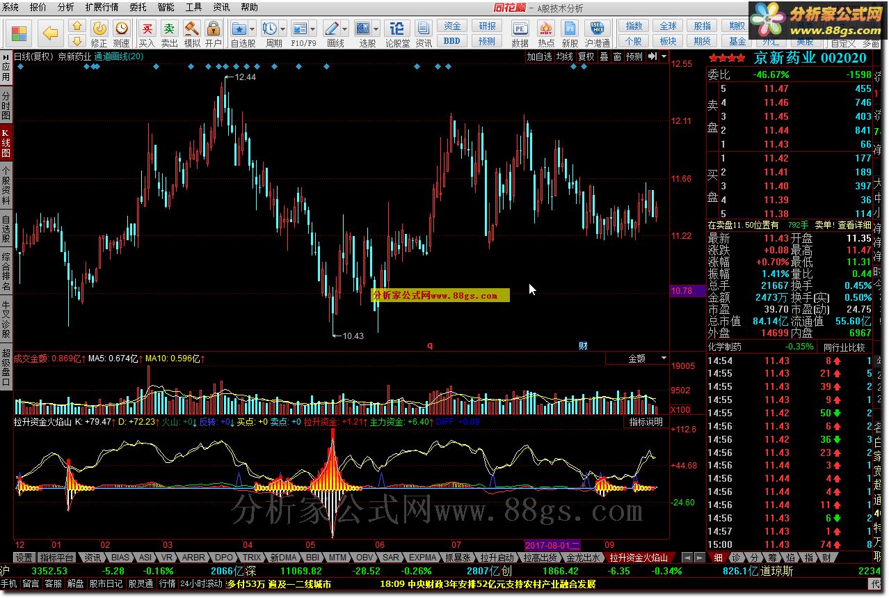Toggle the 细 detail panel mode
The width and height of the screenshot is (889, 598).
click(718, 558)
